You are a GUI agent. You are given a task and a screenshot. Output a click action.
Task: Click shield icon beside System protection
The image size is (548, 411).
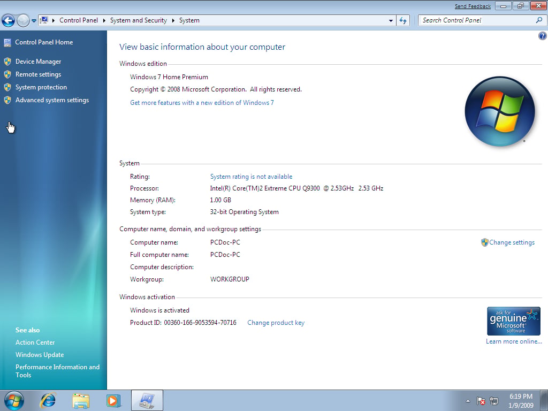7,87
